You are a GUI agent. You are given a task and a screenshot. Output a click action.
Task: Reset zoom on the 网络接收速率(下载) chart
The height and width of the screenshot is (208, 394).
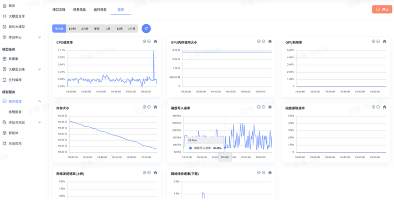[x=270, y=172]
